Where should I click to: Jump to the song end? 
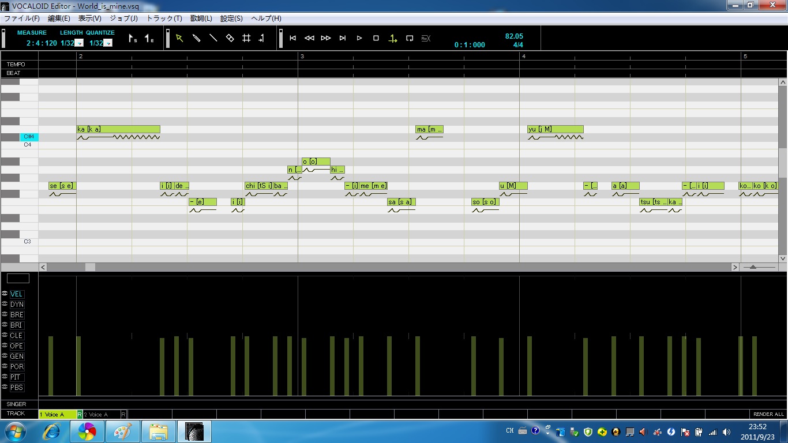tap(343, 38)
